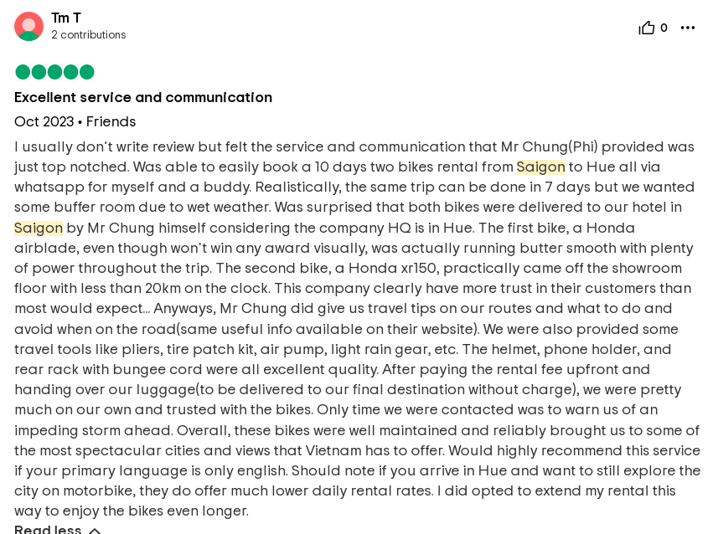The image size is (713, 534).
Task: Click highlighted Saigon before 'by Mr Chung'
Action: (39, 228)
